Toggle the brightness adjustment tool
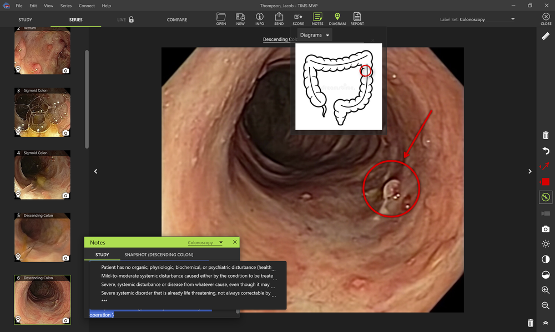Viewport: 555px width, 332px height. tap(545, 243)
